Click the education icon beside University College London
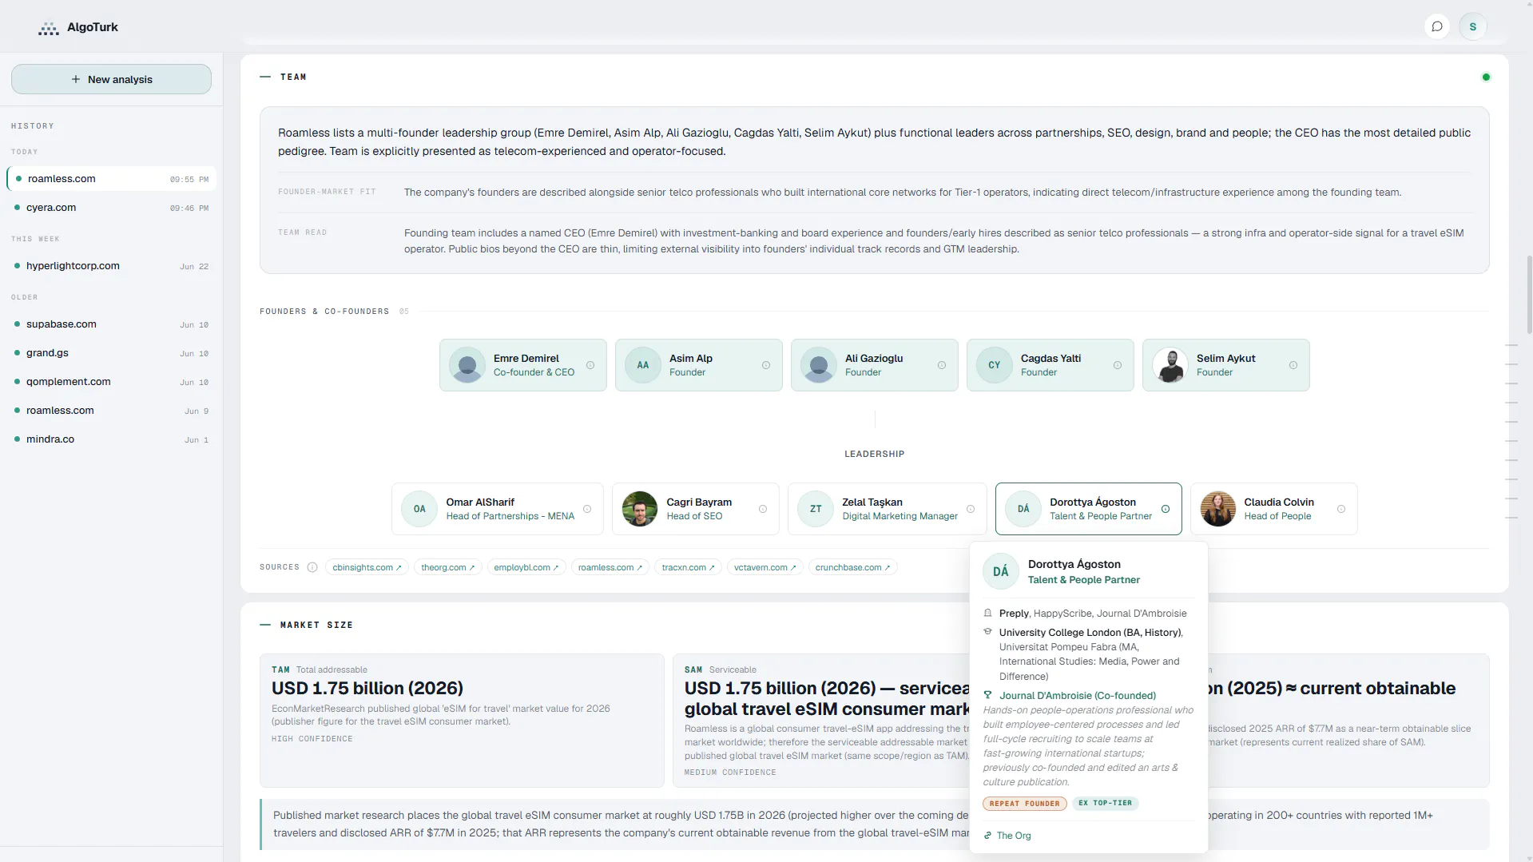 [x=988, y=632]
